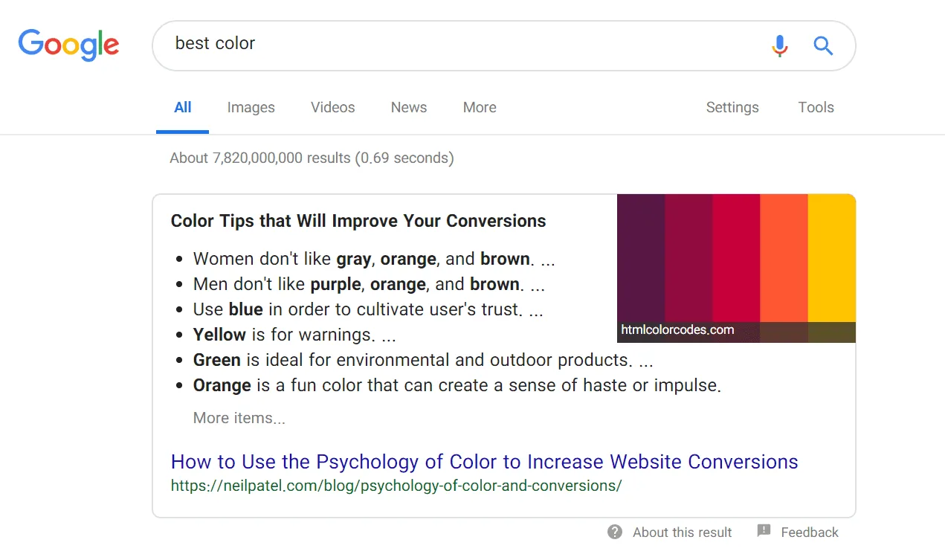Viewport: 945px width, 560px height.
Task: Click the 'Orange is a fun color' bullet
Action: 457,386
